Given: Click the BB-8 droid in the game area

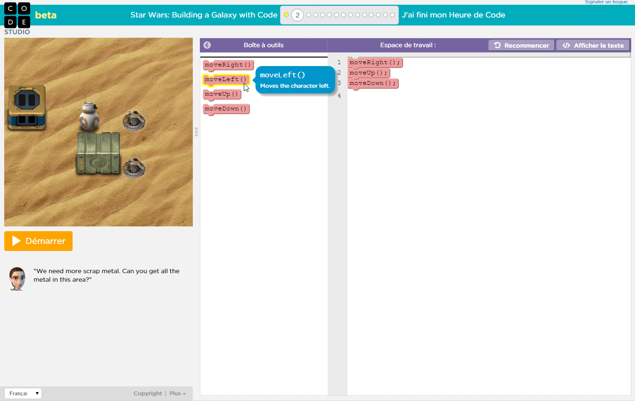Looking at the screenshot, I should pos(89,115).
